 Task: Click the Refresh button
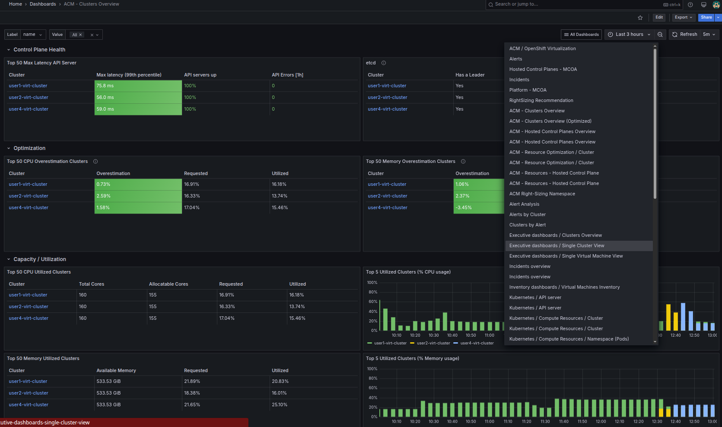coord(685,35)
